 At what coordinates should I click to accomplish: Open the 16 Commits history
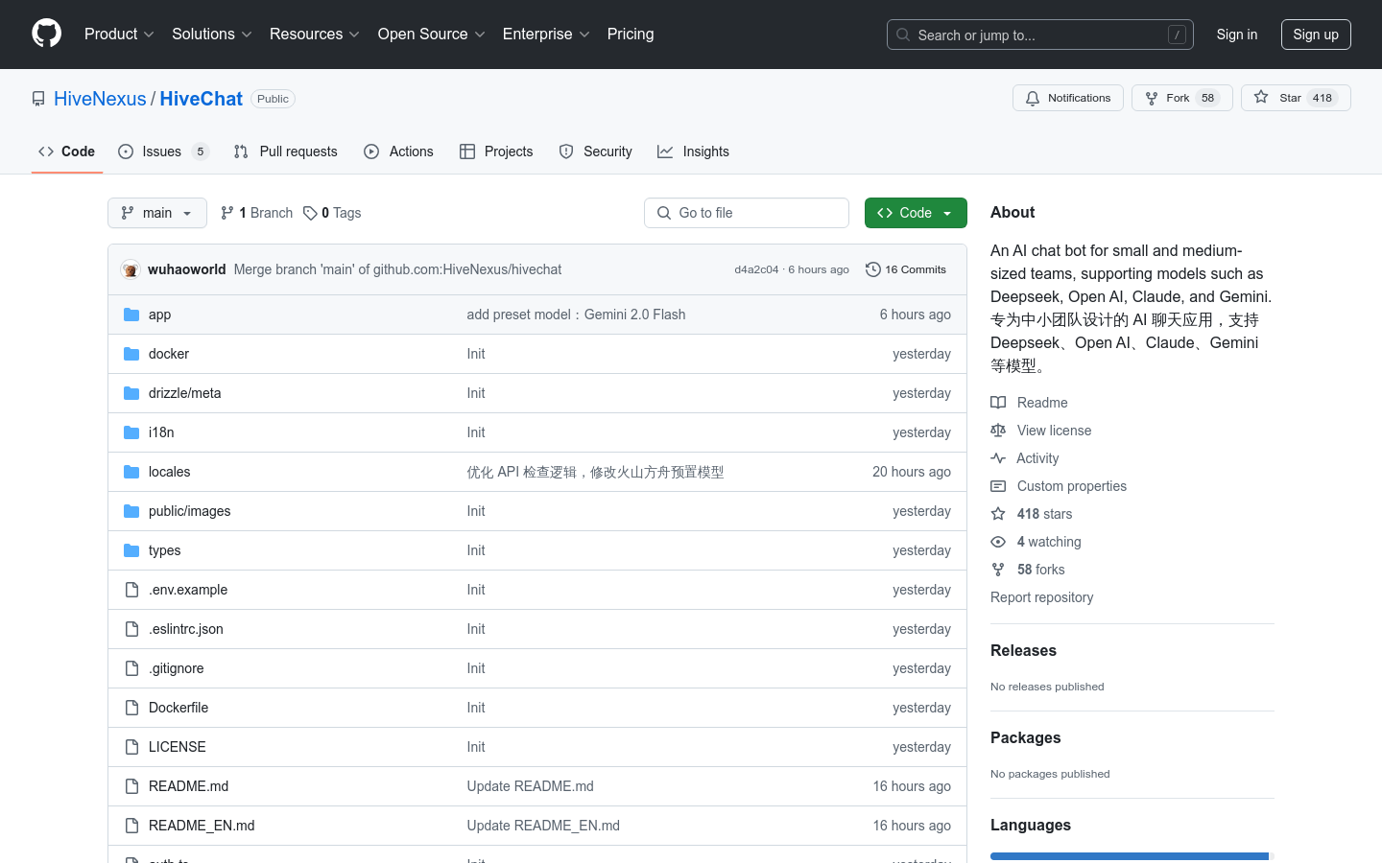tap(905, 269)
